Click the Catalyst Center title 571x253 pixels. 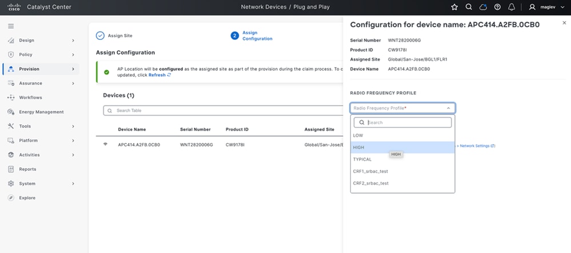coord(49,7)
